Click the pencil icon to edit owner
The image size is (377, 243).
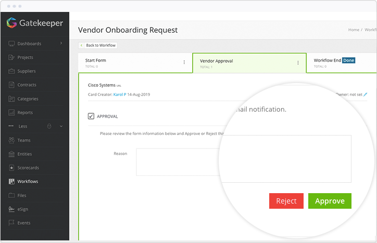[366, 95]
